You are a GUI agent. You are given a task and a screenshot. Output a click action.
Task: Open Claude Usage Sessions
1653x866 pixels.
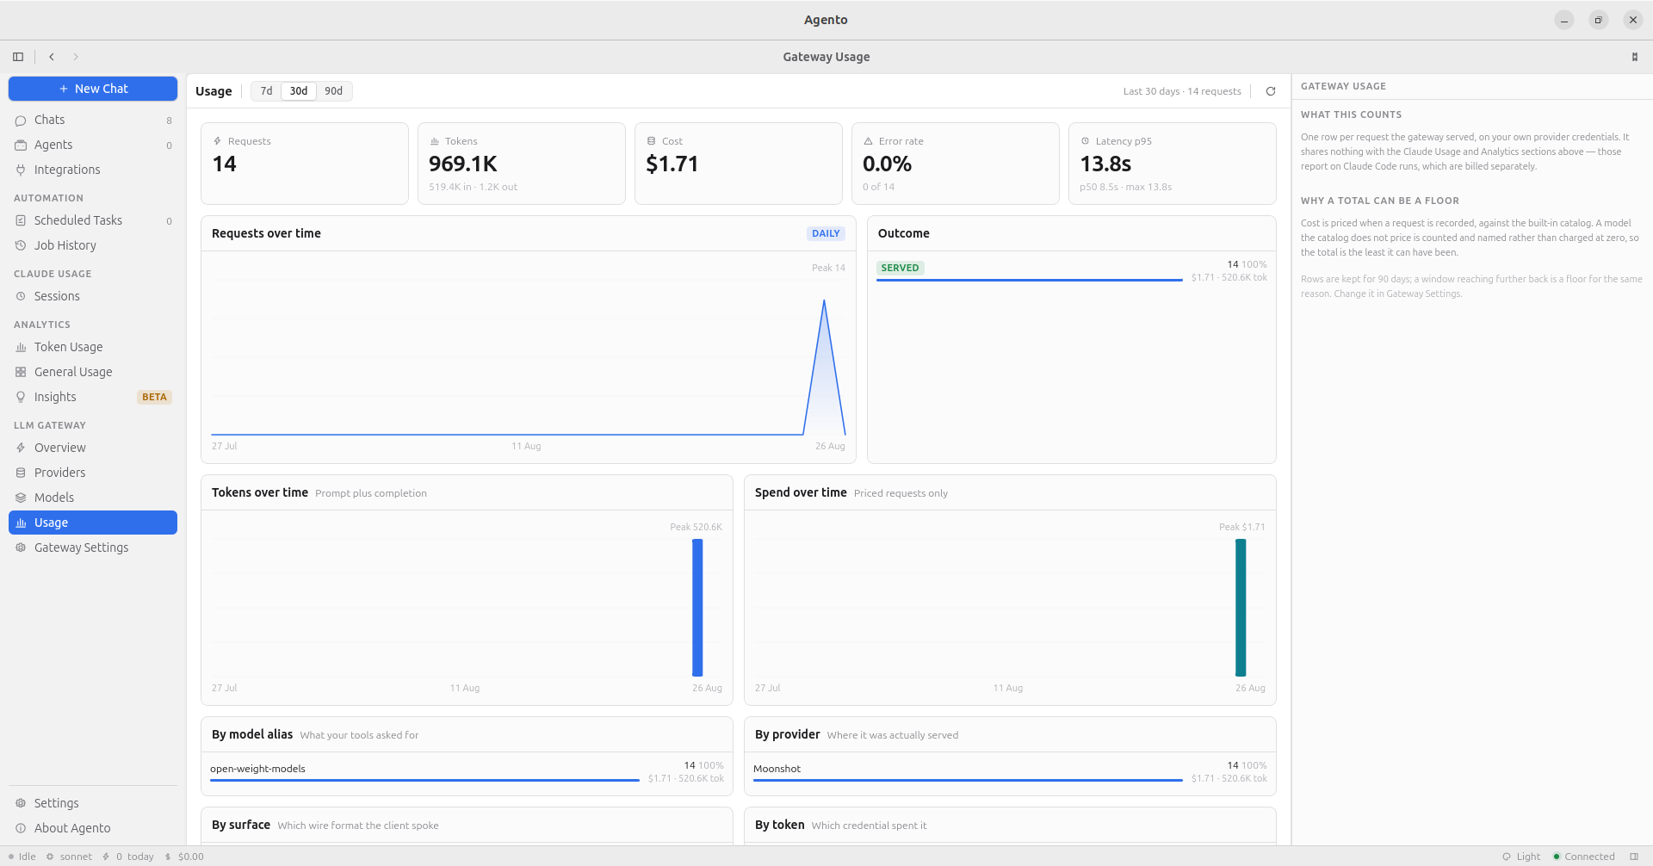93,296
